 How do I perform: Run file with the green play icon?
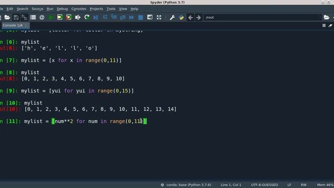pos(51,17)
